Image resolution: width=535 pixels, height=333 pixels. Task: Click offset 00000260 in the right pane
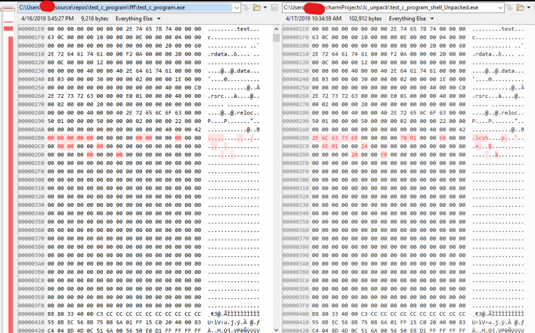[x=295, y=96]
